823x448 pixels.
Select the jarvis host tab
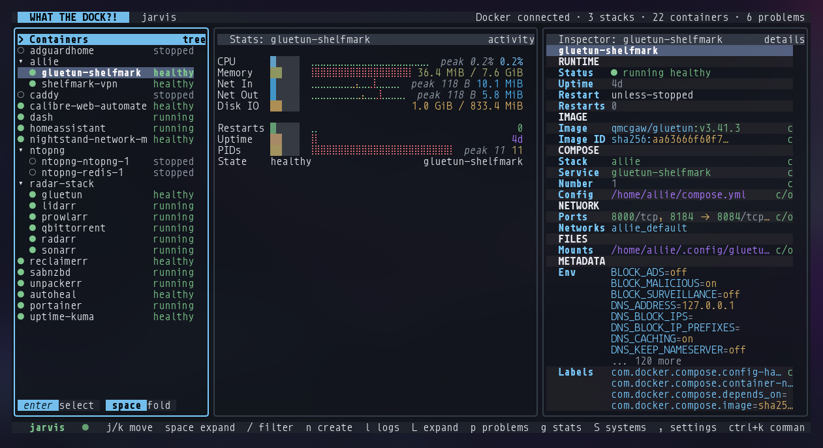point(159,18)
